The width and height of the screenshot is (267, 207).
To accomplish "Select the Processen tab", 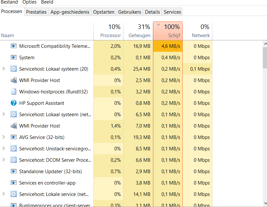I will point(12,11).
